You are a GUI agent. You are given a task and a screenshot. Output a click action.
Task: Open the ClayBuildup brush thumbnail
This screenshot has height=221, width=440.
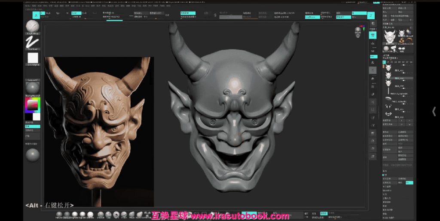(x=33, y=26)
